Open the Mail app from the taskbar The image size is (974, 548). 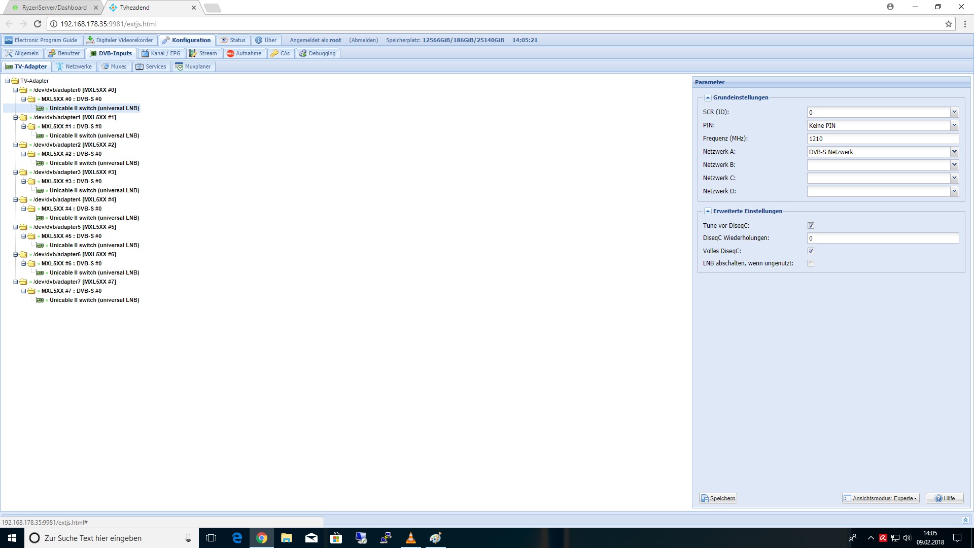(x=311, y=538)
